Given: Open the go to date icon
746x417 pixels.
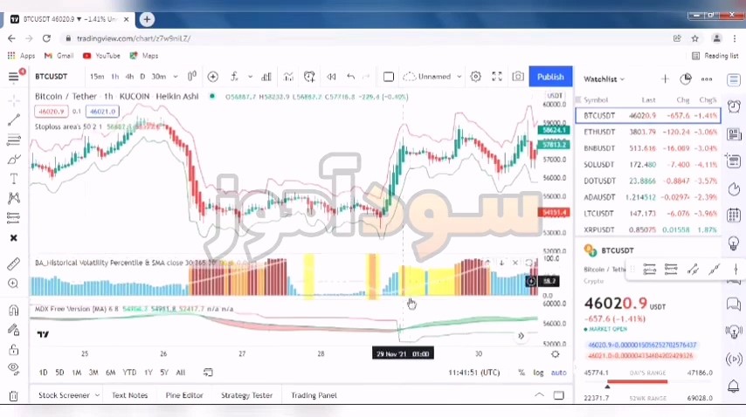Looking at the screenshot, I should (208, 373).
